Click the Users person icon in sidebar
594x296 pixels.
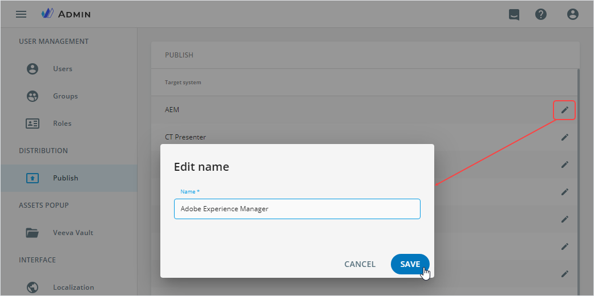pyautogui.click(x=33, y=69)
